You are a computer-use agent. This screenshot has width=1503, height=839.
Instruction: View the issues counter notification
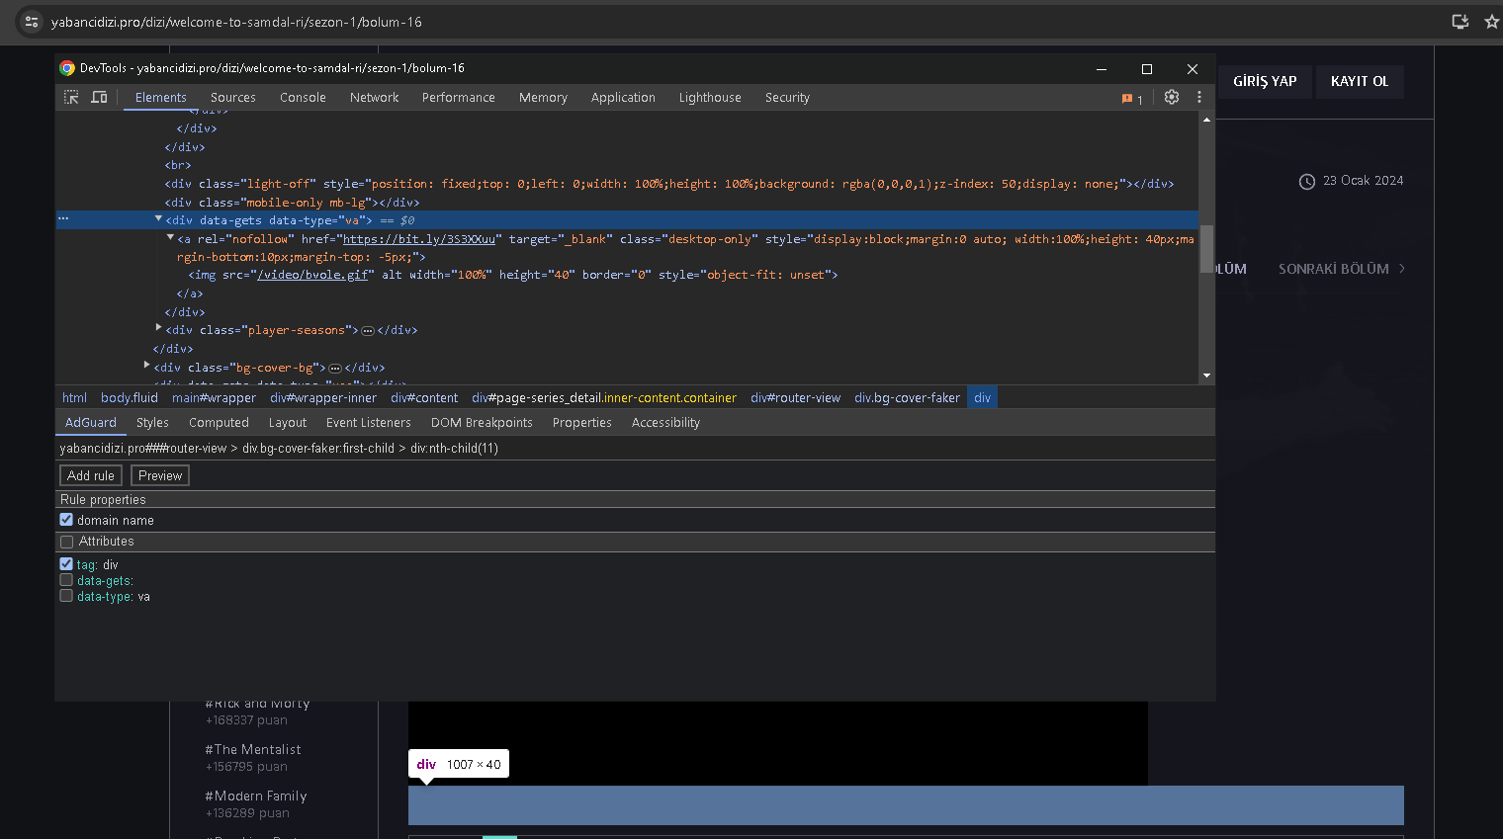point(1128,98)
